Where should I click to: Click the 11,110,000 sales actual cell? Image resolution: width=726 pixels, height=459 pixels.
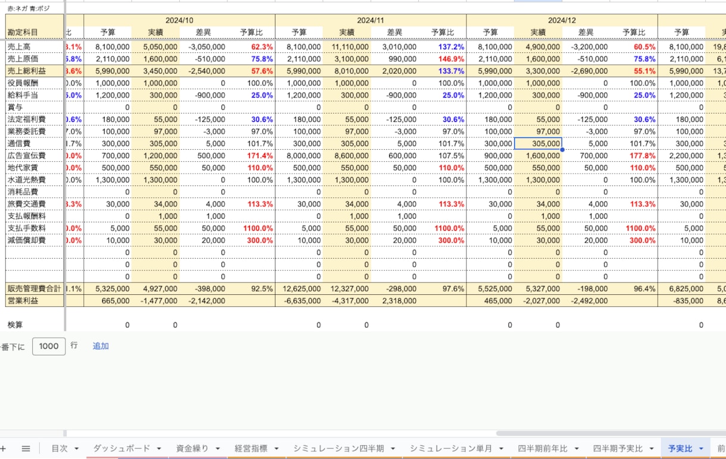pos(347,46)
